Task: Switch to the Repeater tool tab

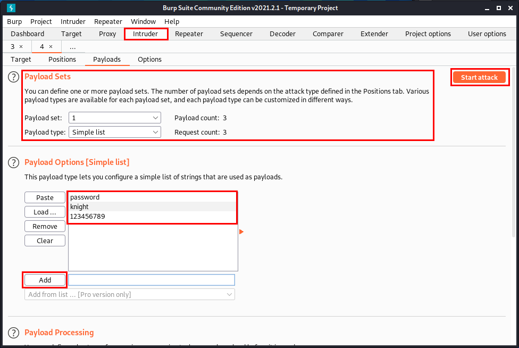Action: tap(189, 34)
